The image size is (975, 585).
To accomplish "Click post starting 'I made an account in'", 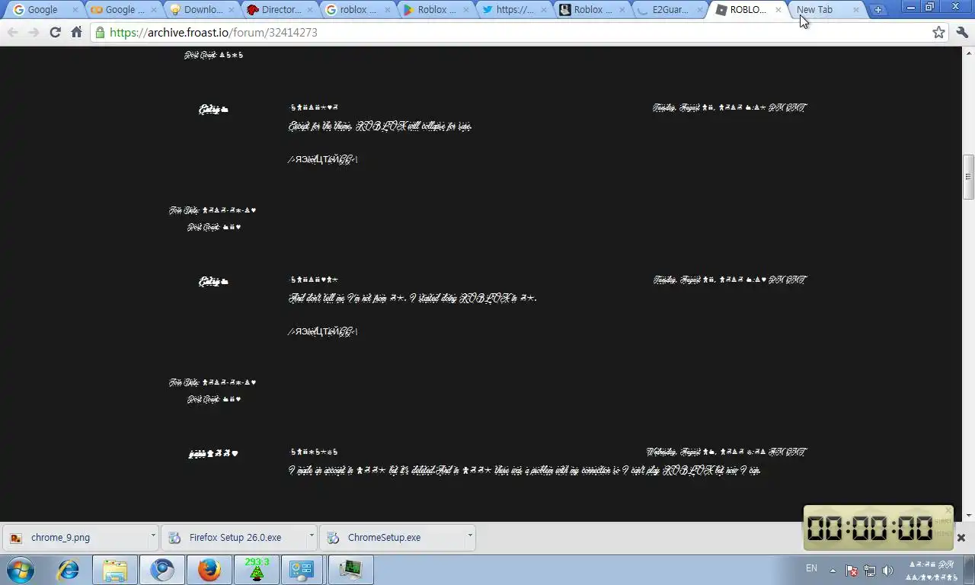I will point(524,471).
